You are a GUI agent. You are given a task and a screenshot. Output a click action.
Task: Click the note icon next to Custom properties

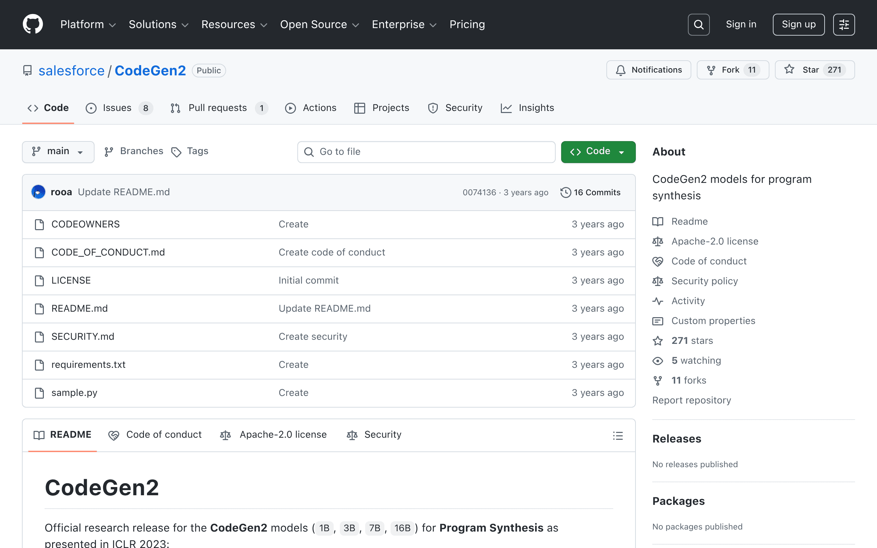click(x=658, y=321)
